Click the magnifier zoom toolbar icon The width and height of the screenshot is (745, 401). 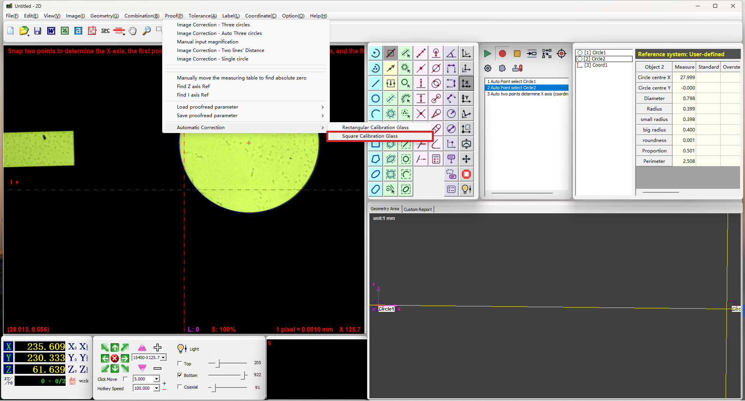click(x=146, y=31)
